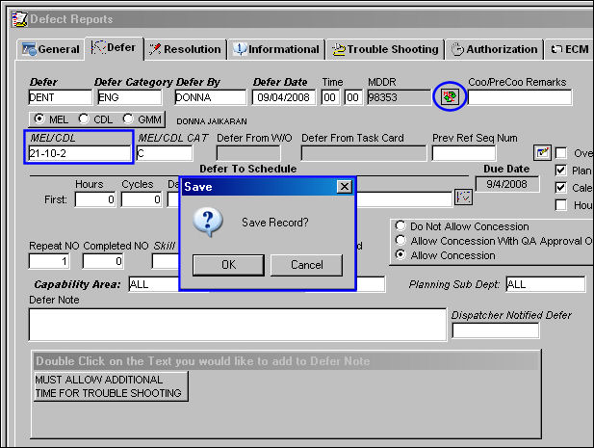Click the Defer Date field 09/04/2008
594x448 pixels.
(x=284, y=97)
